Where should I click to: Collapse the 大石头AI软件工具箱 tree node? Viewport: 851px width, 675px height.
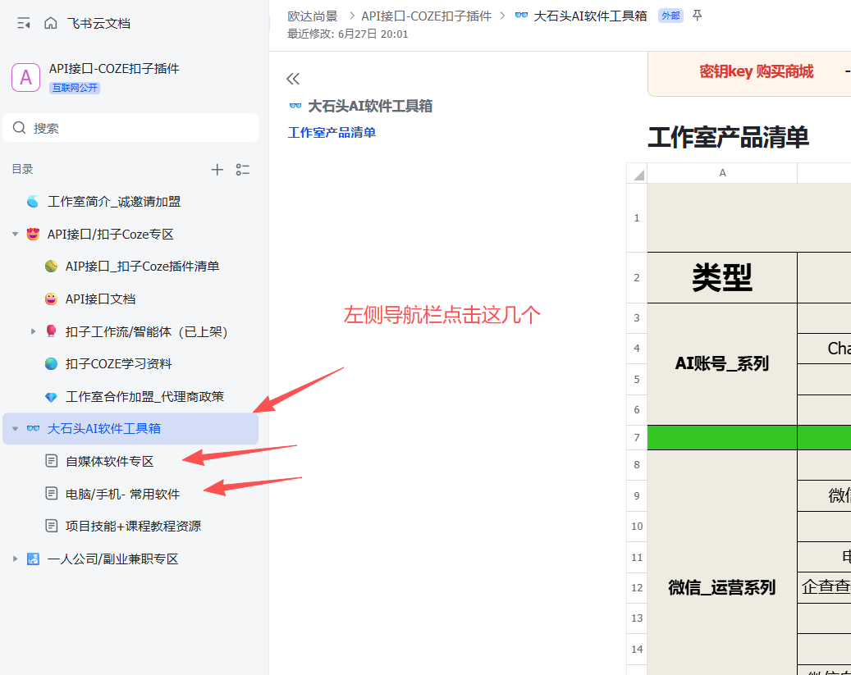[15, 429]
